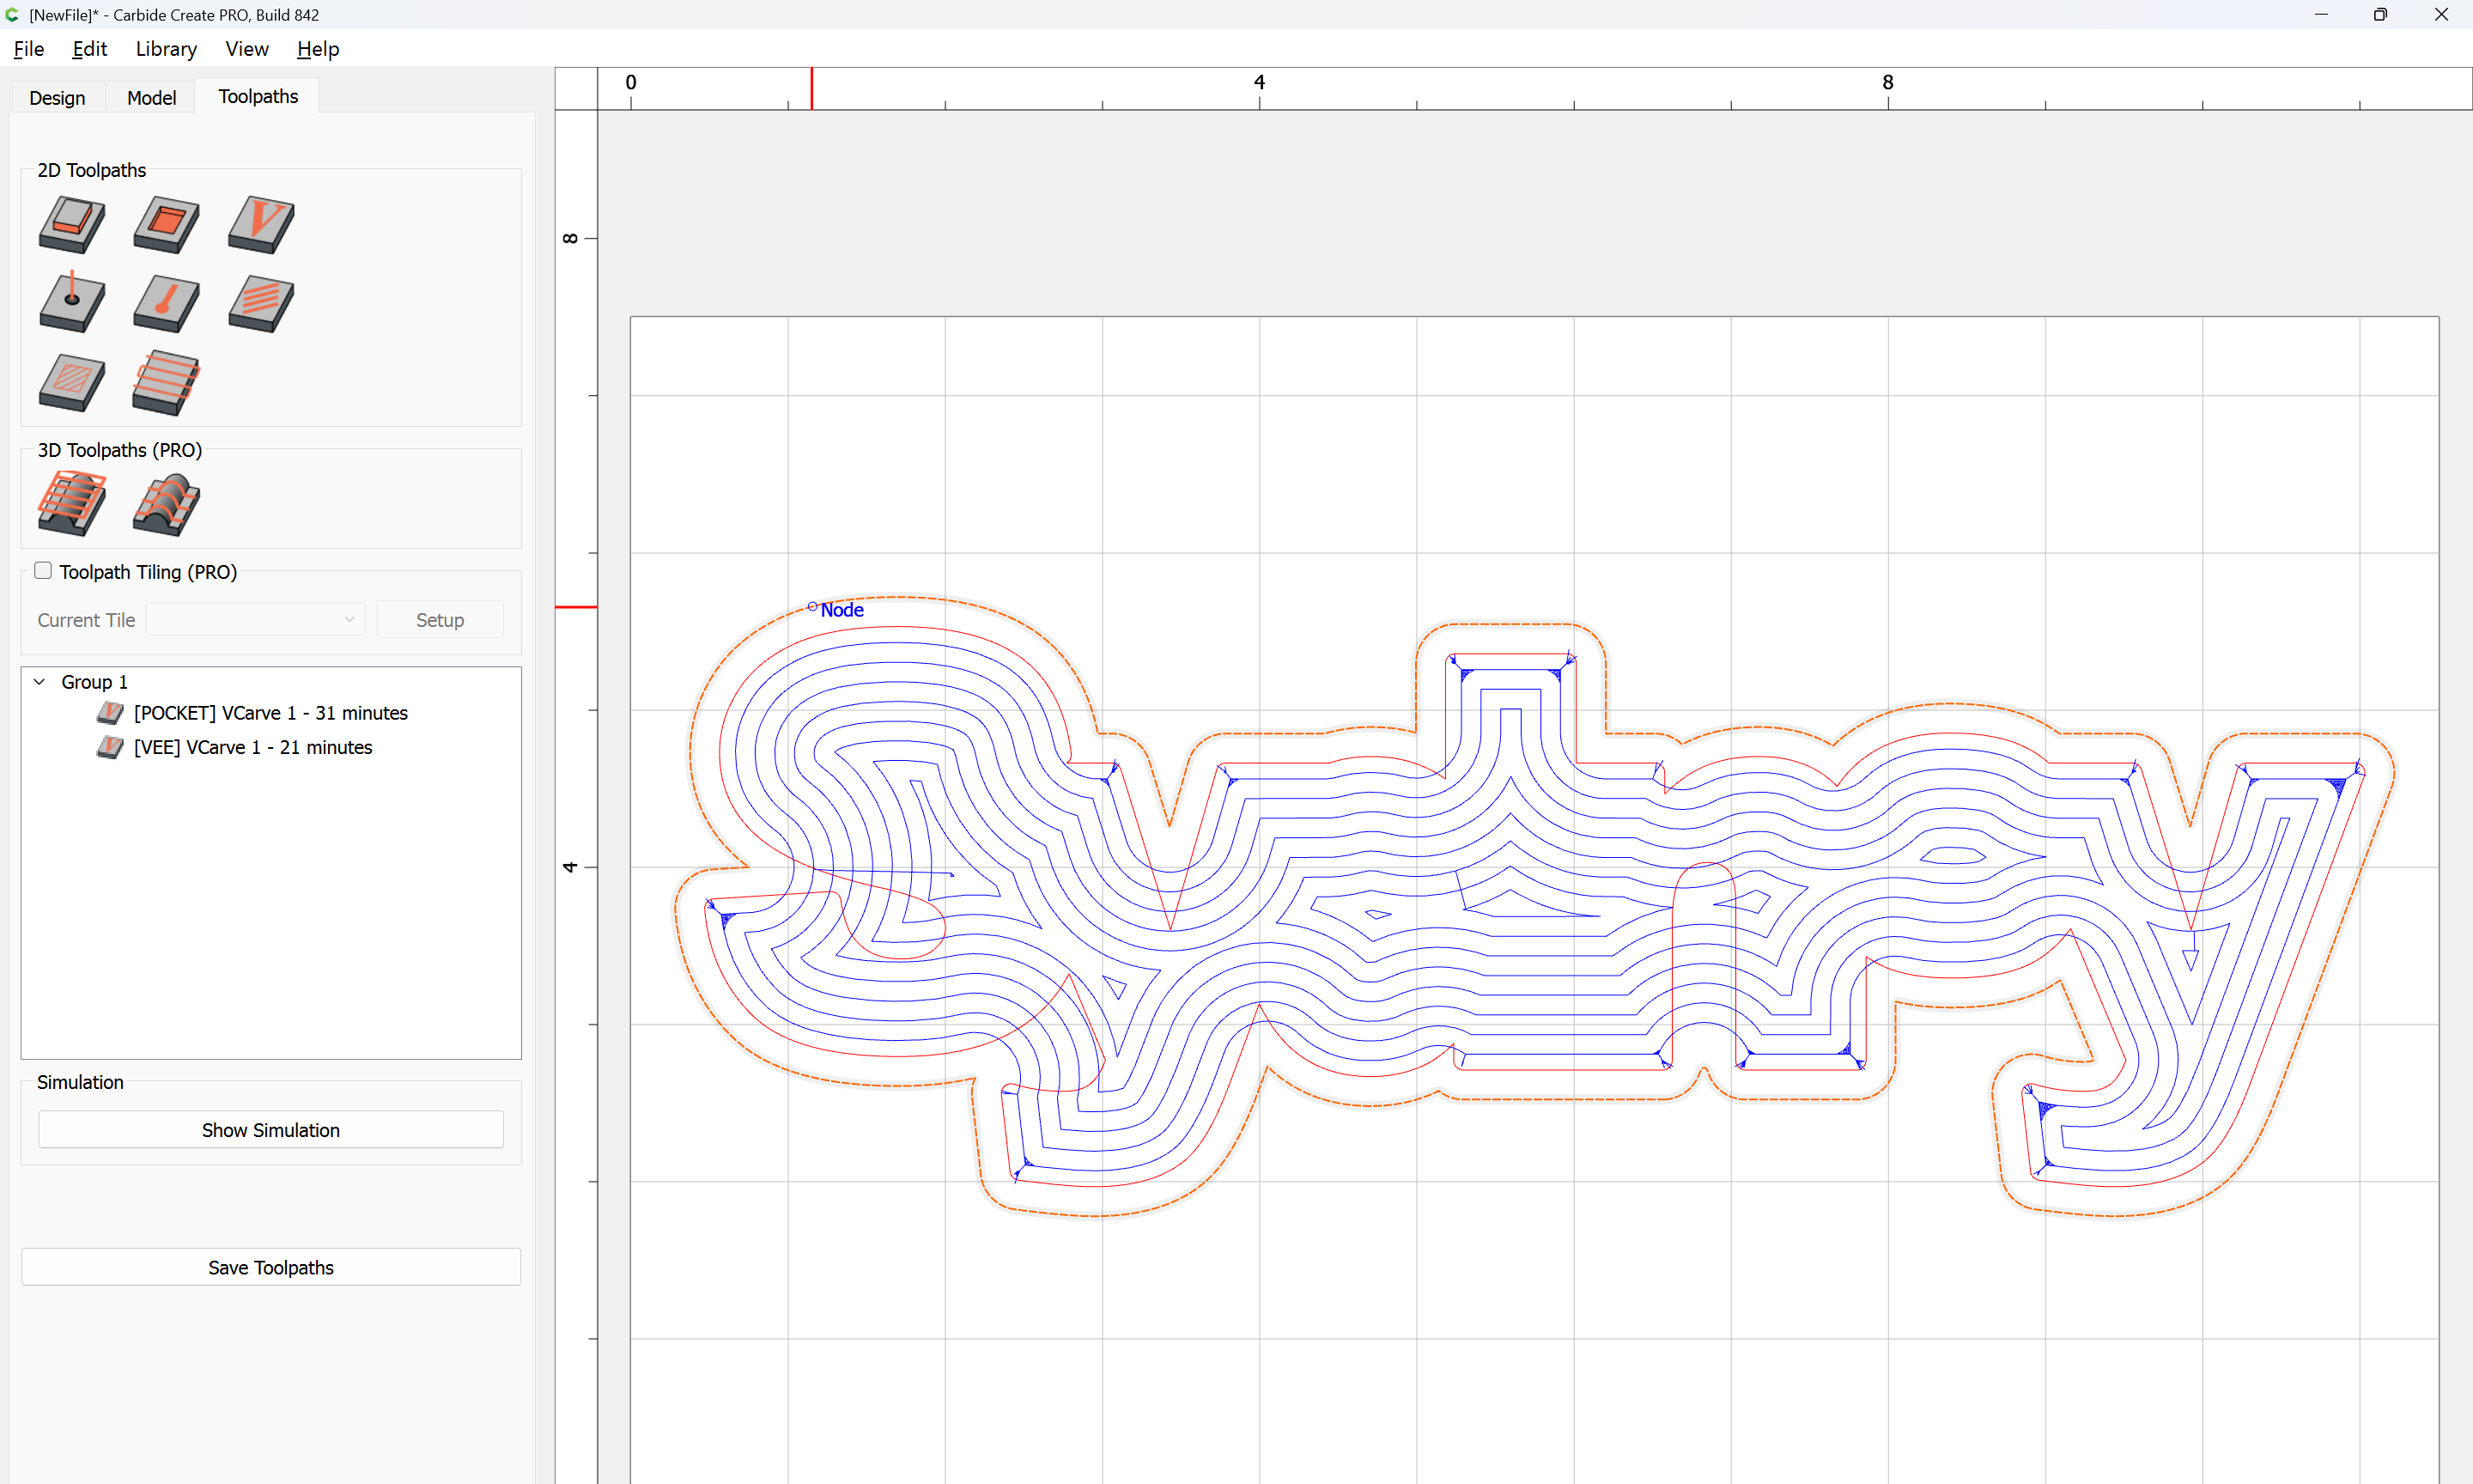The height and width of the screenshot is (1484, 2473).
Task: Click the Tiling Setup button
Action: 440,620
